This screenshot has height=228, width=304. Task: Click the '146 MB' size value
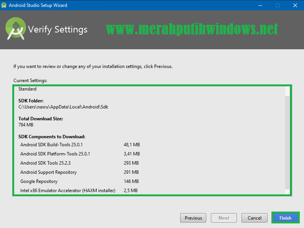(131, 181)
